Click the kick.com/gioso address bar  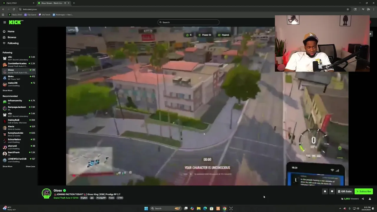(x=184, y=9)
